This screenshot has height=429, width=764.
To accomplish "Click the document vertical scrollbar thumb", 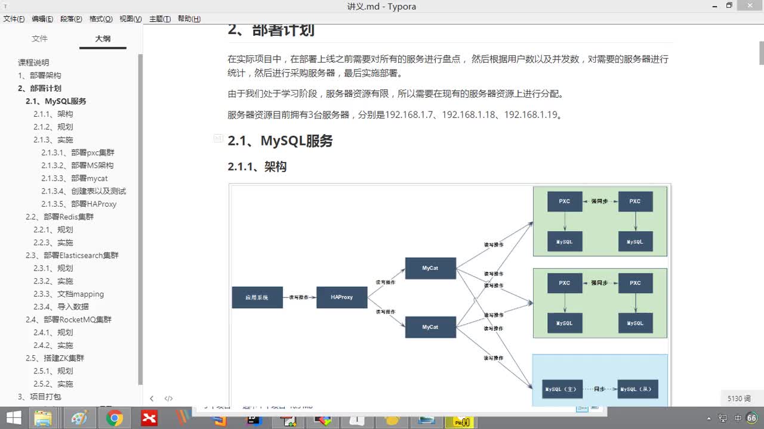I will (x=762, y=54).
